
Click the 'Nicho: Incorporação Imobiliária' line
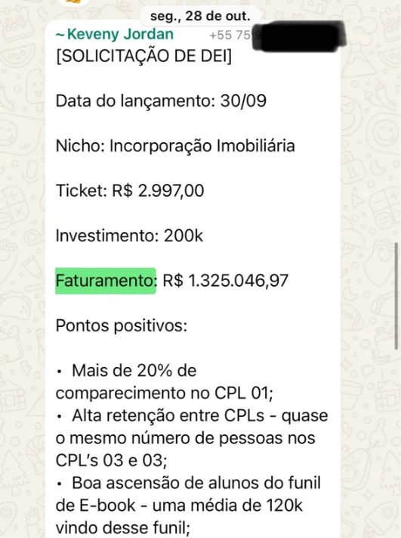(x=175, y=146)
